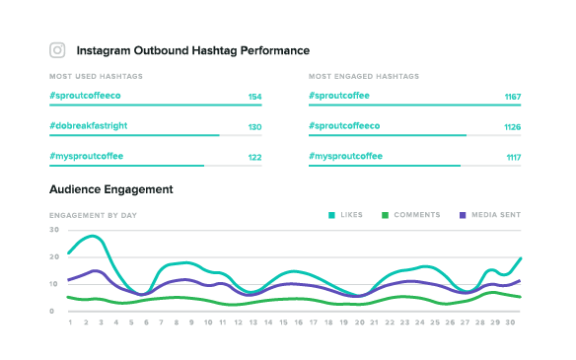Click day 24 on the x-axis
The image size is (576, 360).
point(420,323)
